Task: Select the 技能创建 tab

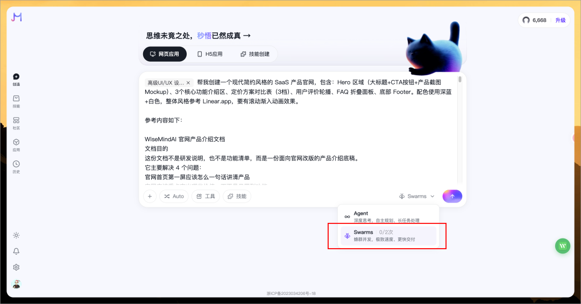Action: (255, 54)
